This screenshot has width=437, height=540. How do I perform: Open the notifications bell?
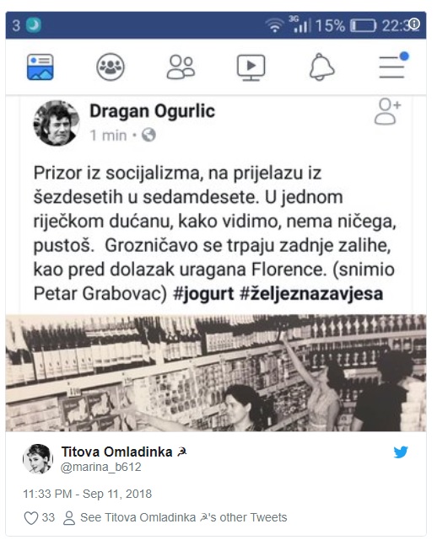(x=321, y=67)
